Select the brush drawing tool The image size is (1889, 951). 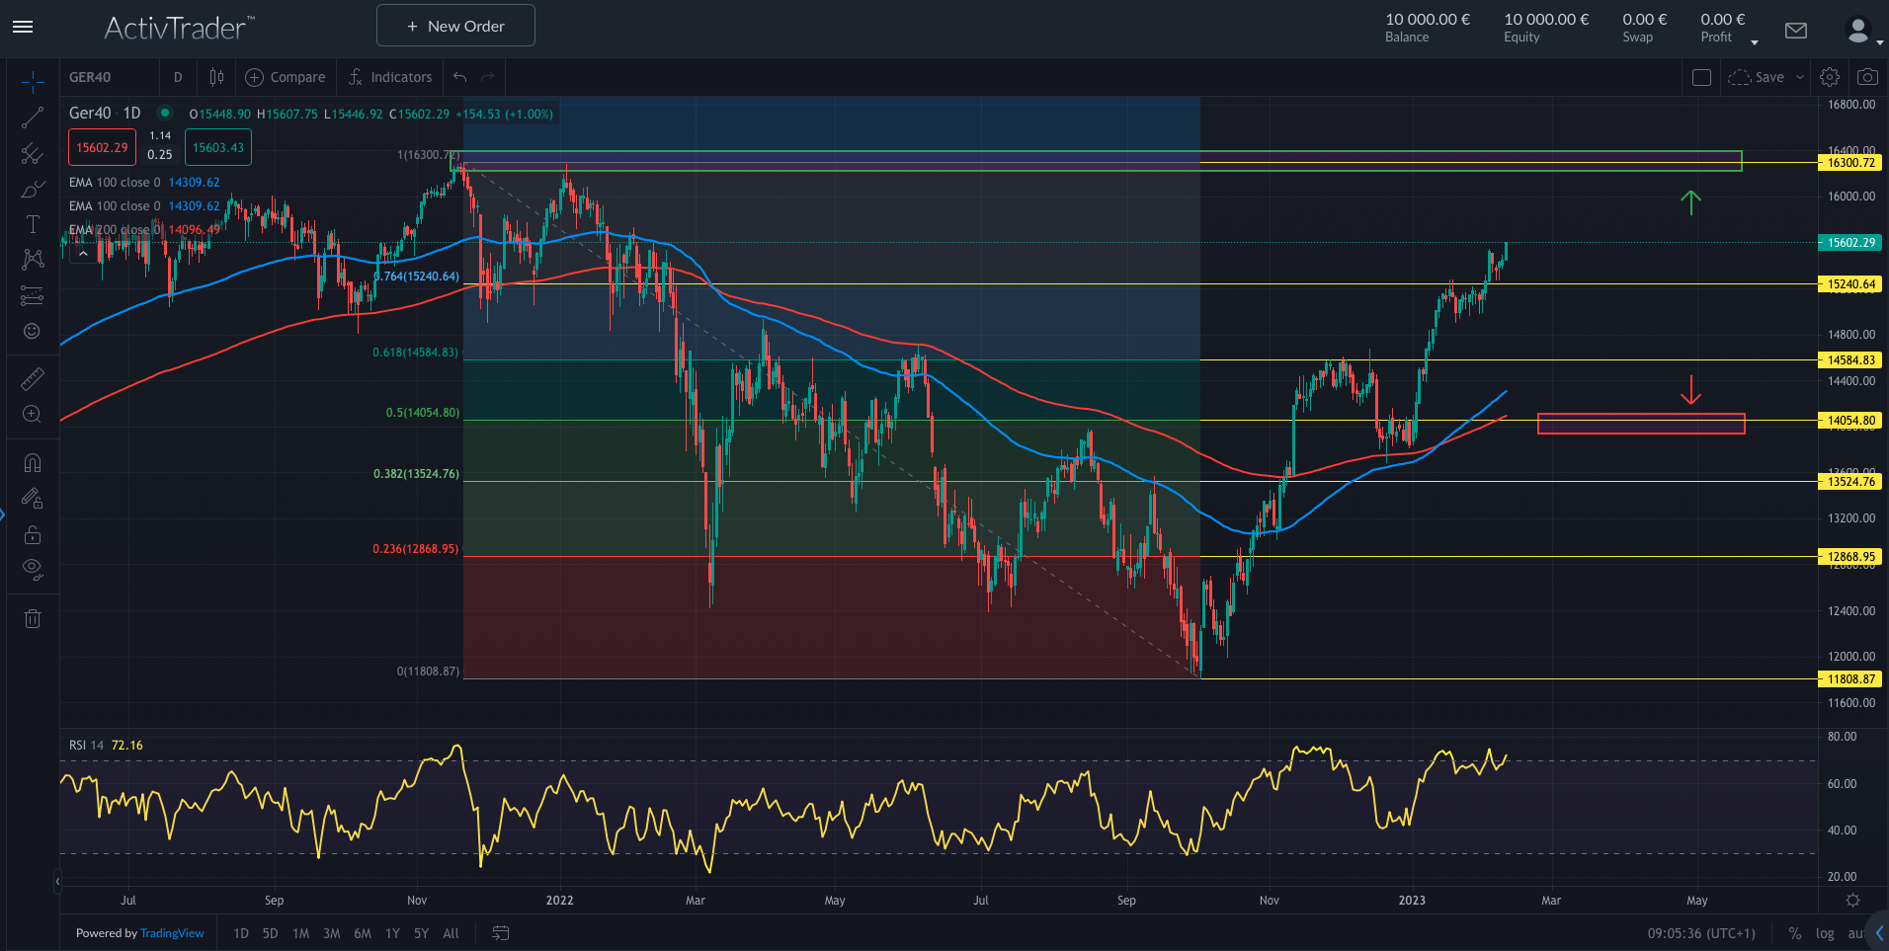click(x=33, y=189)
